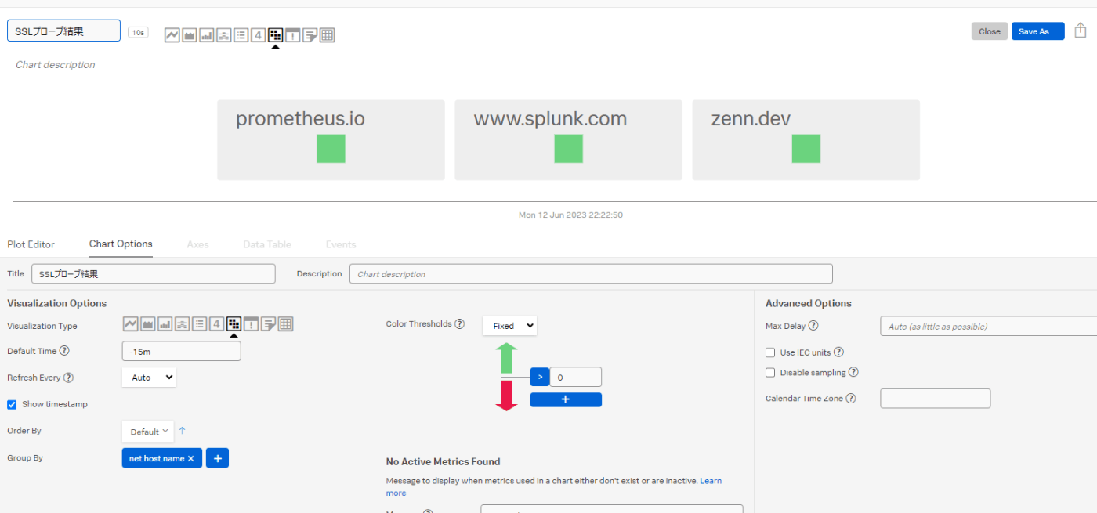Select Single value icon in header toolbar

click(x=258, y=35)
